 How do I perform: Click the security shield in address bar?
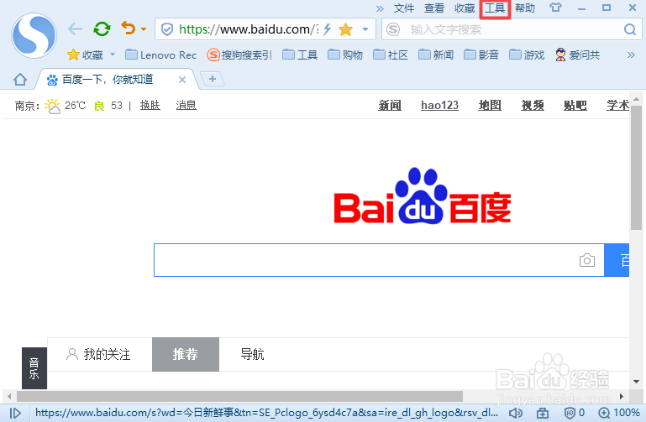pyautogui.click(x=167, y=29)
